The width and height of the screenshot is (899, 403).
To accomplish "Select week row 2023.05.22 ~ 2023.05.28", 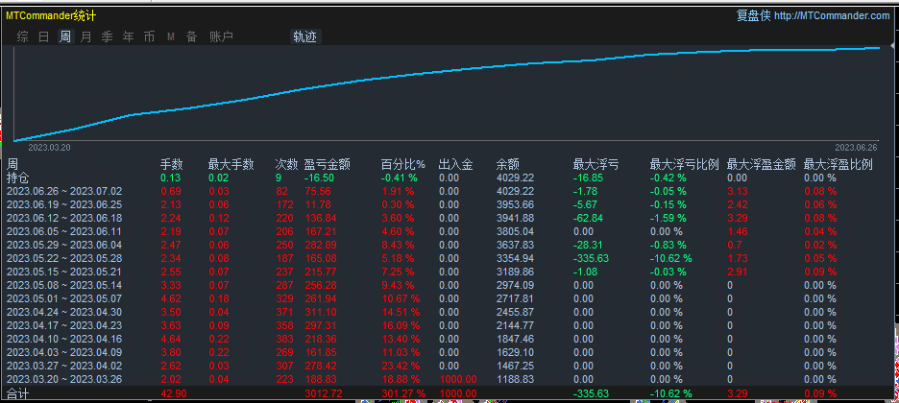I will click(x=449, y=258).
